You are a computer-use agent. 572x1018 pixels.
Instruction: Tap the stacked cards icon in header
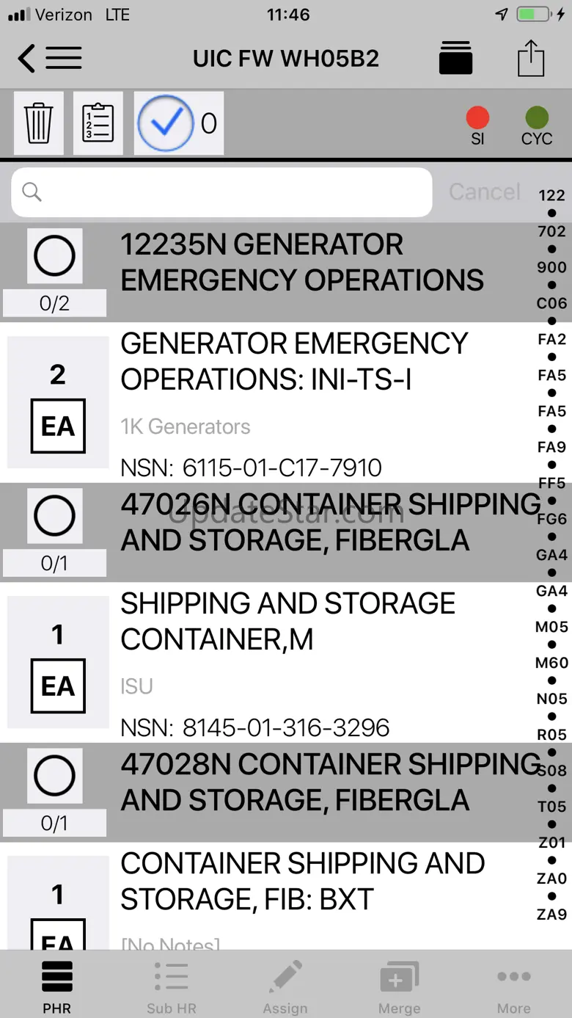455,58
